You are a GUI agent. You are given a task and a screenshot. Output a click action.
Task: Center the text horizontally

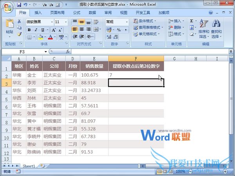point(81,29)
